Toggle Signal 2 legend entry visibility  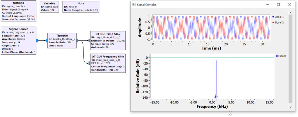[x=278, y=22]
